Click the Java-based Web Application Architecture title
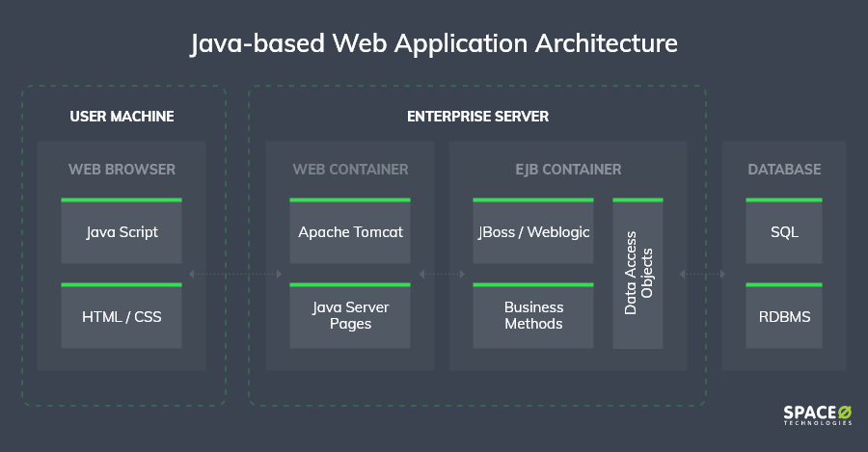 click(433, 44)
